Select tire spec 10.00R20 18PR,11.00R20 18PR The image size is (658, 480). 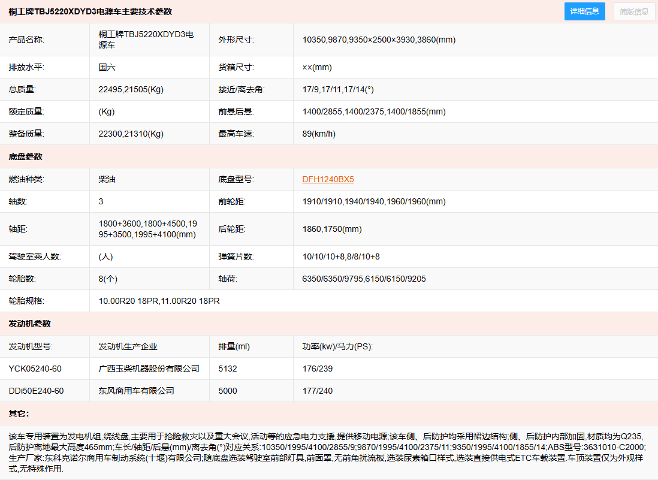coord(159,301)
